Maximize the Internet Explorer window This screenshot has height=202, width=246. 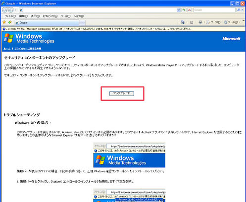click(238, 3)
